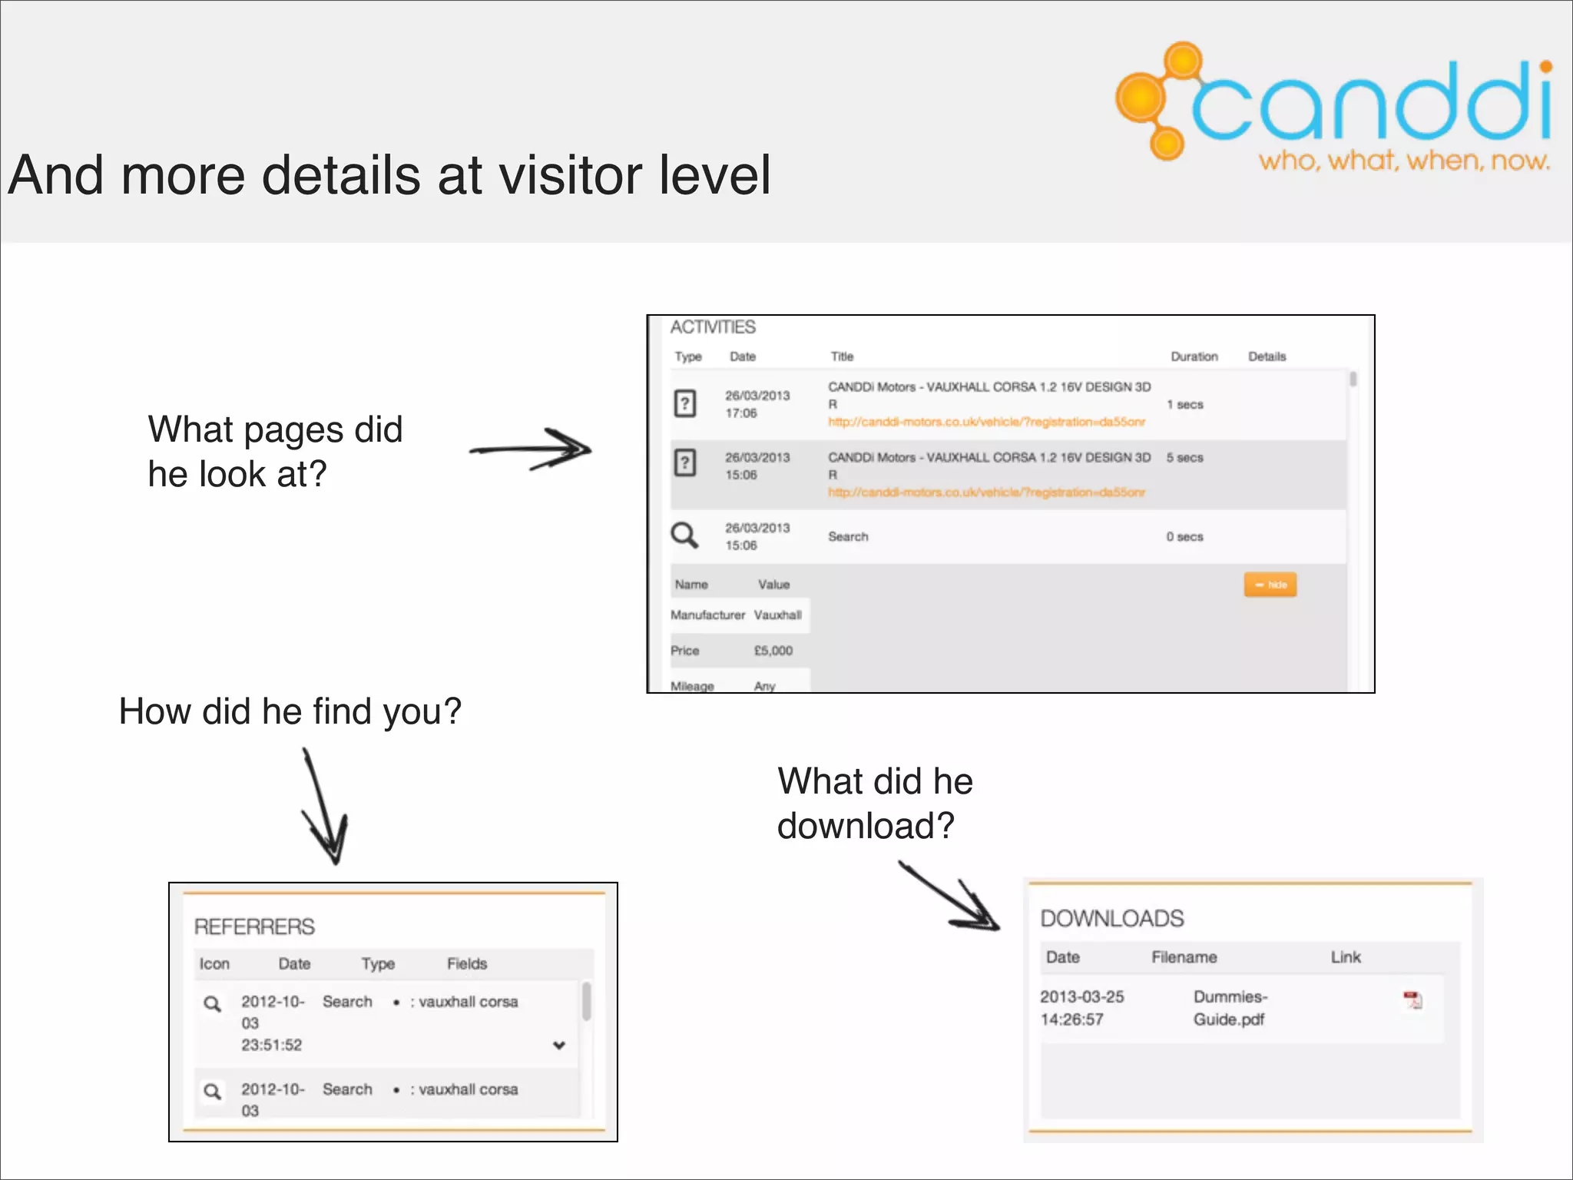This screenshot has height=1180, width=1573.
Task: Click the Price field name
Action: (684, 651)
